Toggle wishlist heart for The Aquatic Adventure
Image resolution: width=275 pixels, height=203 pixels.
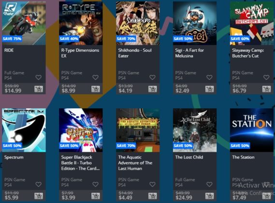(x=152, y=184)
